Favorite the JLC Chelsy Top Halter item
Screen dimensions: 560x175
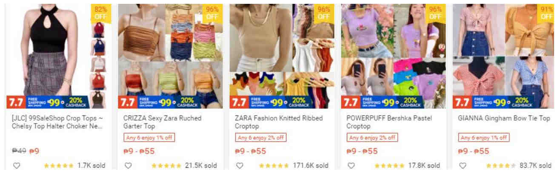17,166
